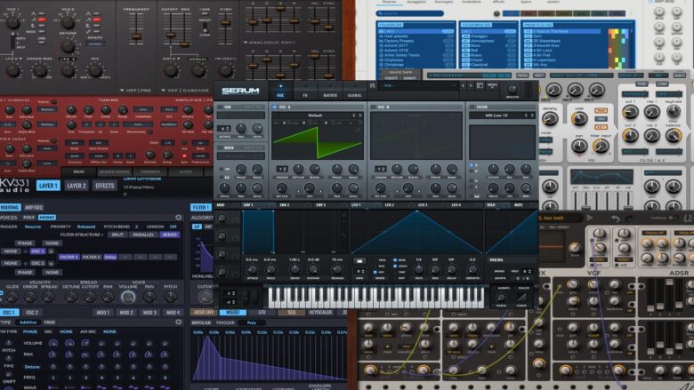Switch to the Serum MATRIX tab
The width and height of the screenshot is (694, 390).
[330, 91]
